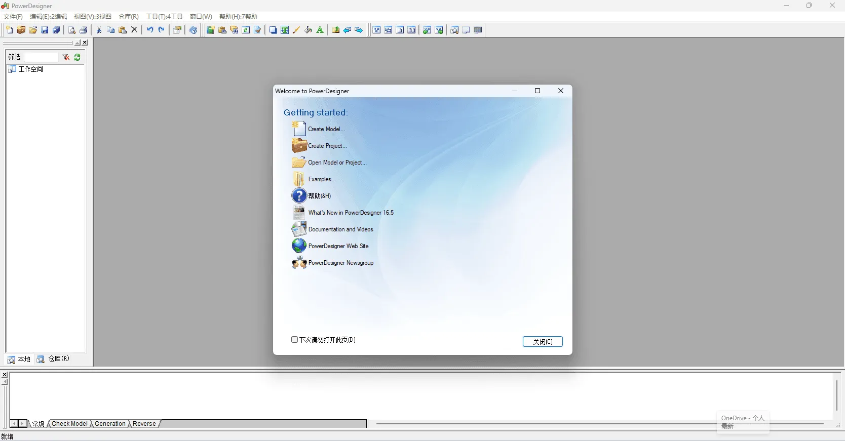Click the forward blue arrow icon
Screen dimensions: 845x441
pyautogui.click(x=359, y=30)
